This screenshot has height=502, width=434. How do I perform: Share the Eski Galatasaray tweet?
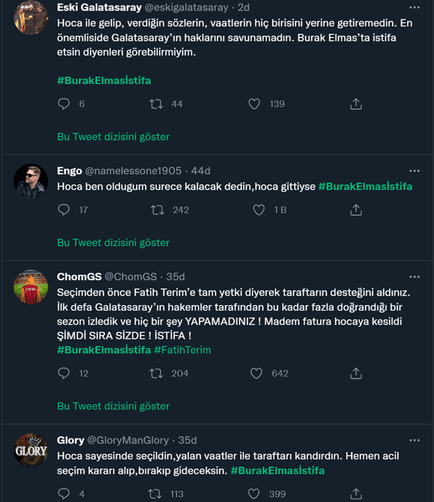[356, 104]
